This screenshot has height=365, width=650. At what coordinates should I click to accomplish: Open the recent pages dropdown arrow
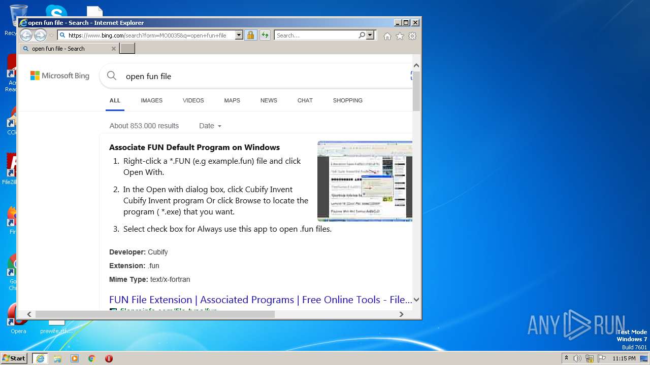click(51, 35)
